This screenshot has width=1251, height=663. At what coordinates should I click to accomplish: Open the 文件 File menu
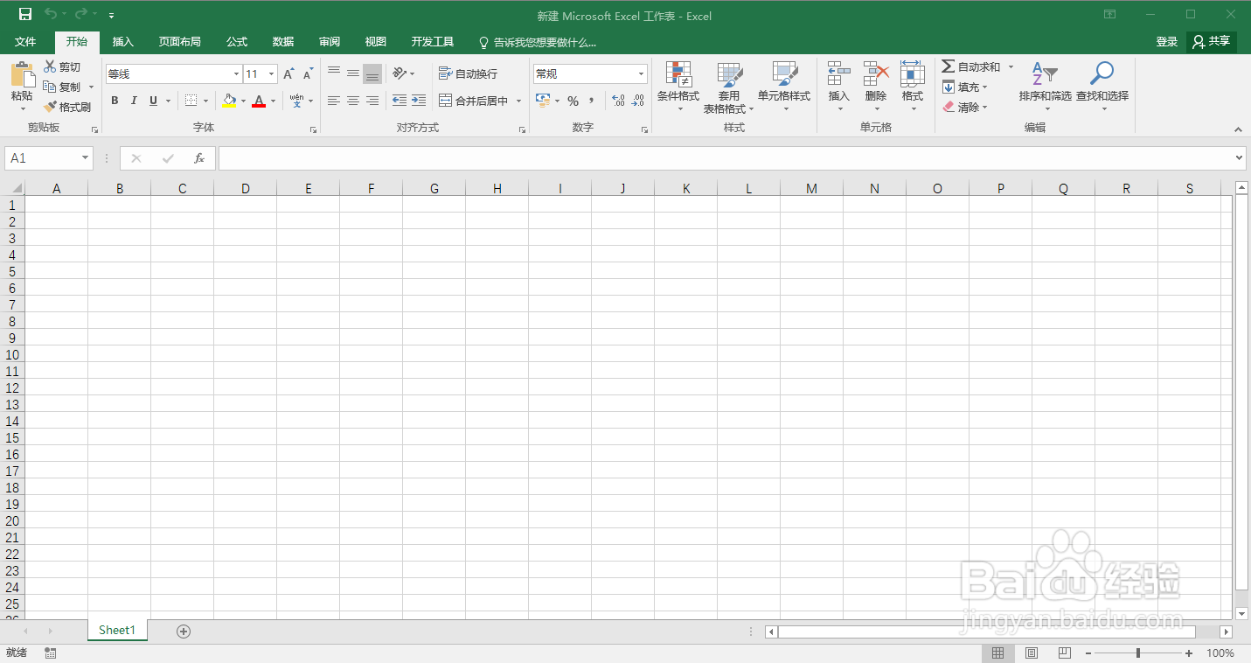coord(25,42)
